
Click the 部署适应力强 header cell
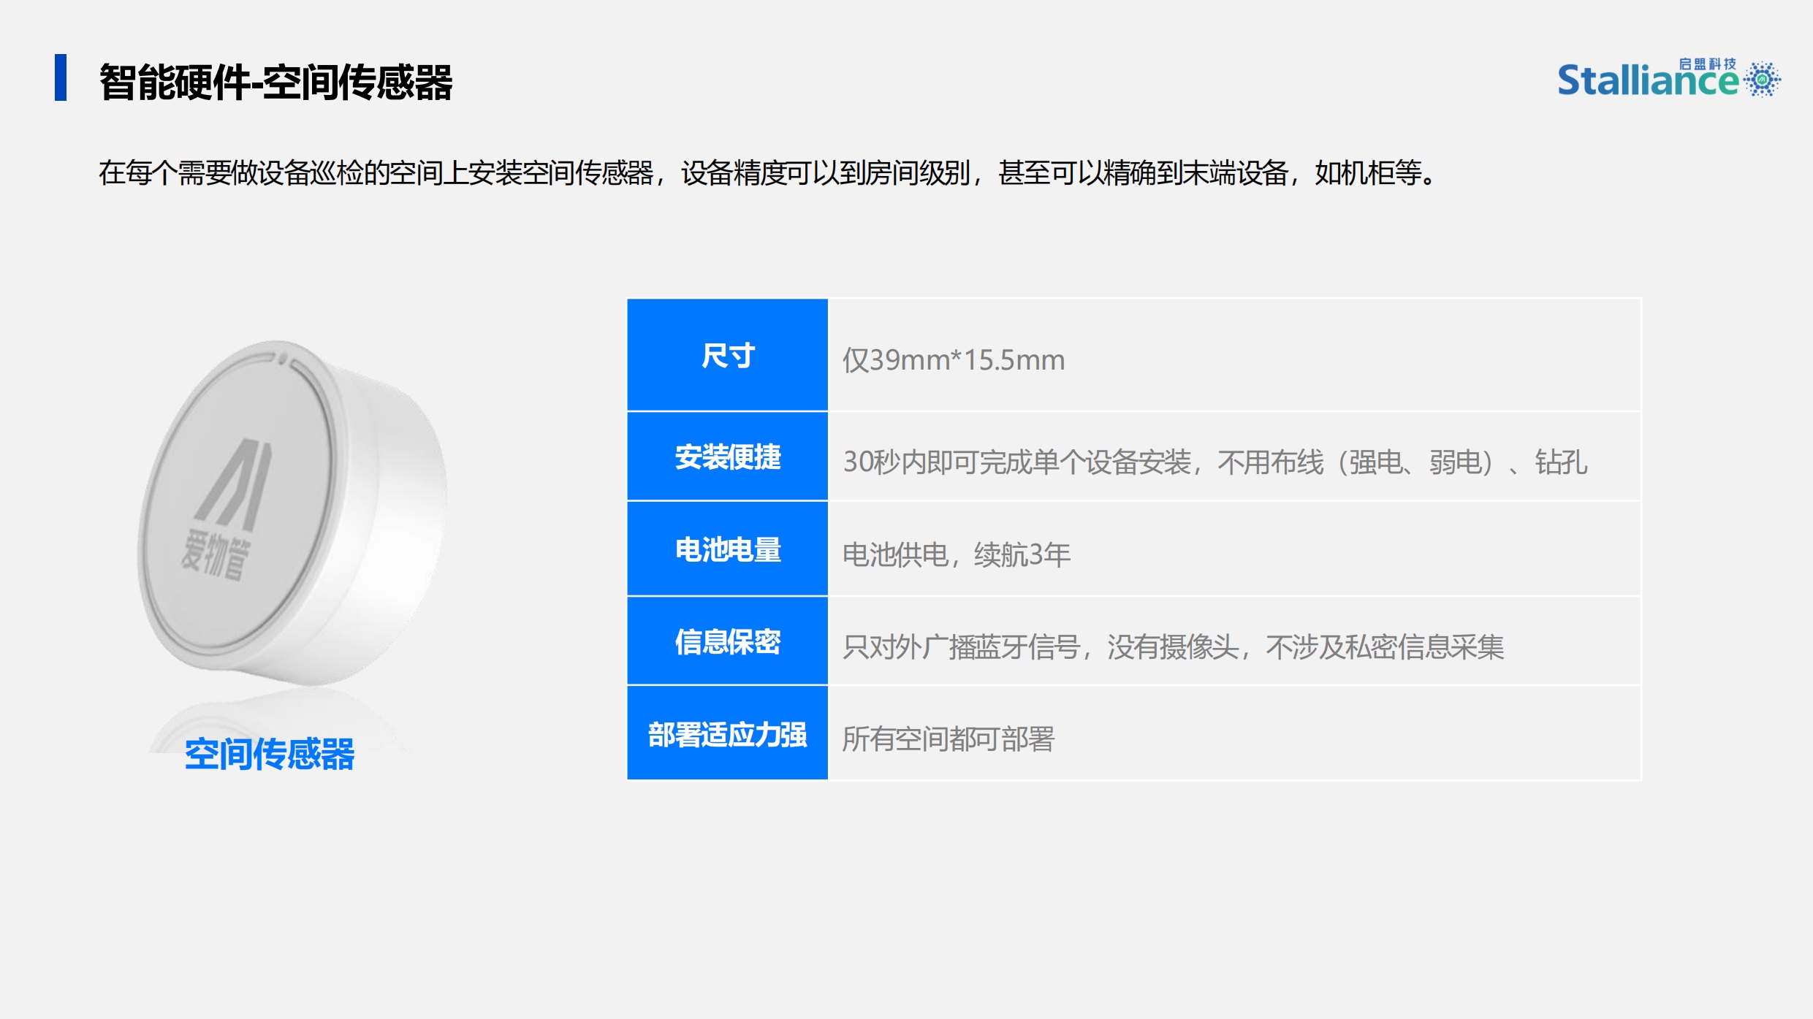[727, 733]
